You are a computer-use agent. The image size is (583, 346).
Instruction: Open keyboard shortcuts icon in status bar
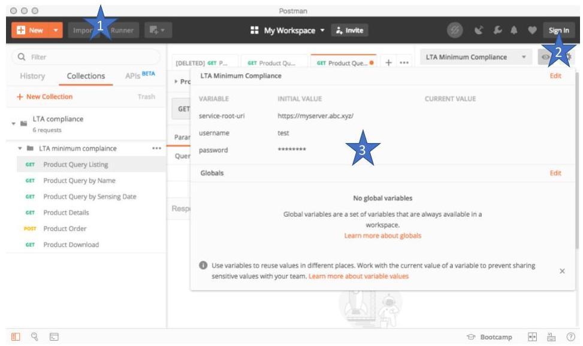[551, 336]
